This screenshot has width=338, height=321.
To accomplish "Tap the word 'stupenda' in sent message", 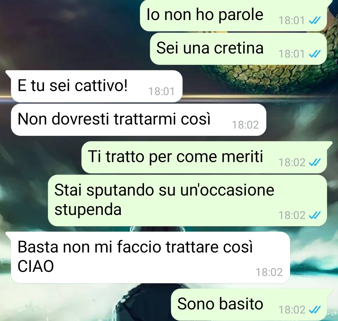I will click(88, 209).
